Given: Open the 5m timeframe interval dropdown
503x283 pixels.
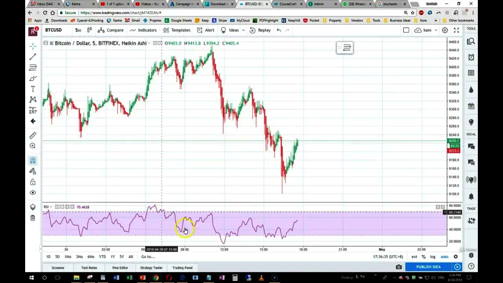Looking at the screenshot, I should (78, 30).
